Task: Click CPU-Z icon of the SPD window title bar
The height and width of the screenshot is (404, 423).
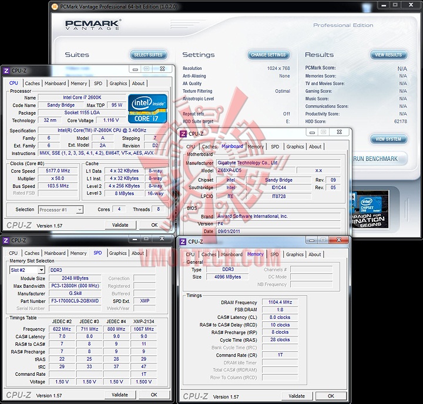Action: (x=6, y=240)
